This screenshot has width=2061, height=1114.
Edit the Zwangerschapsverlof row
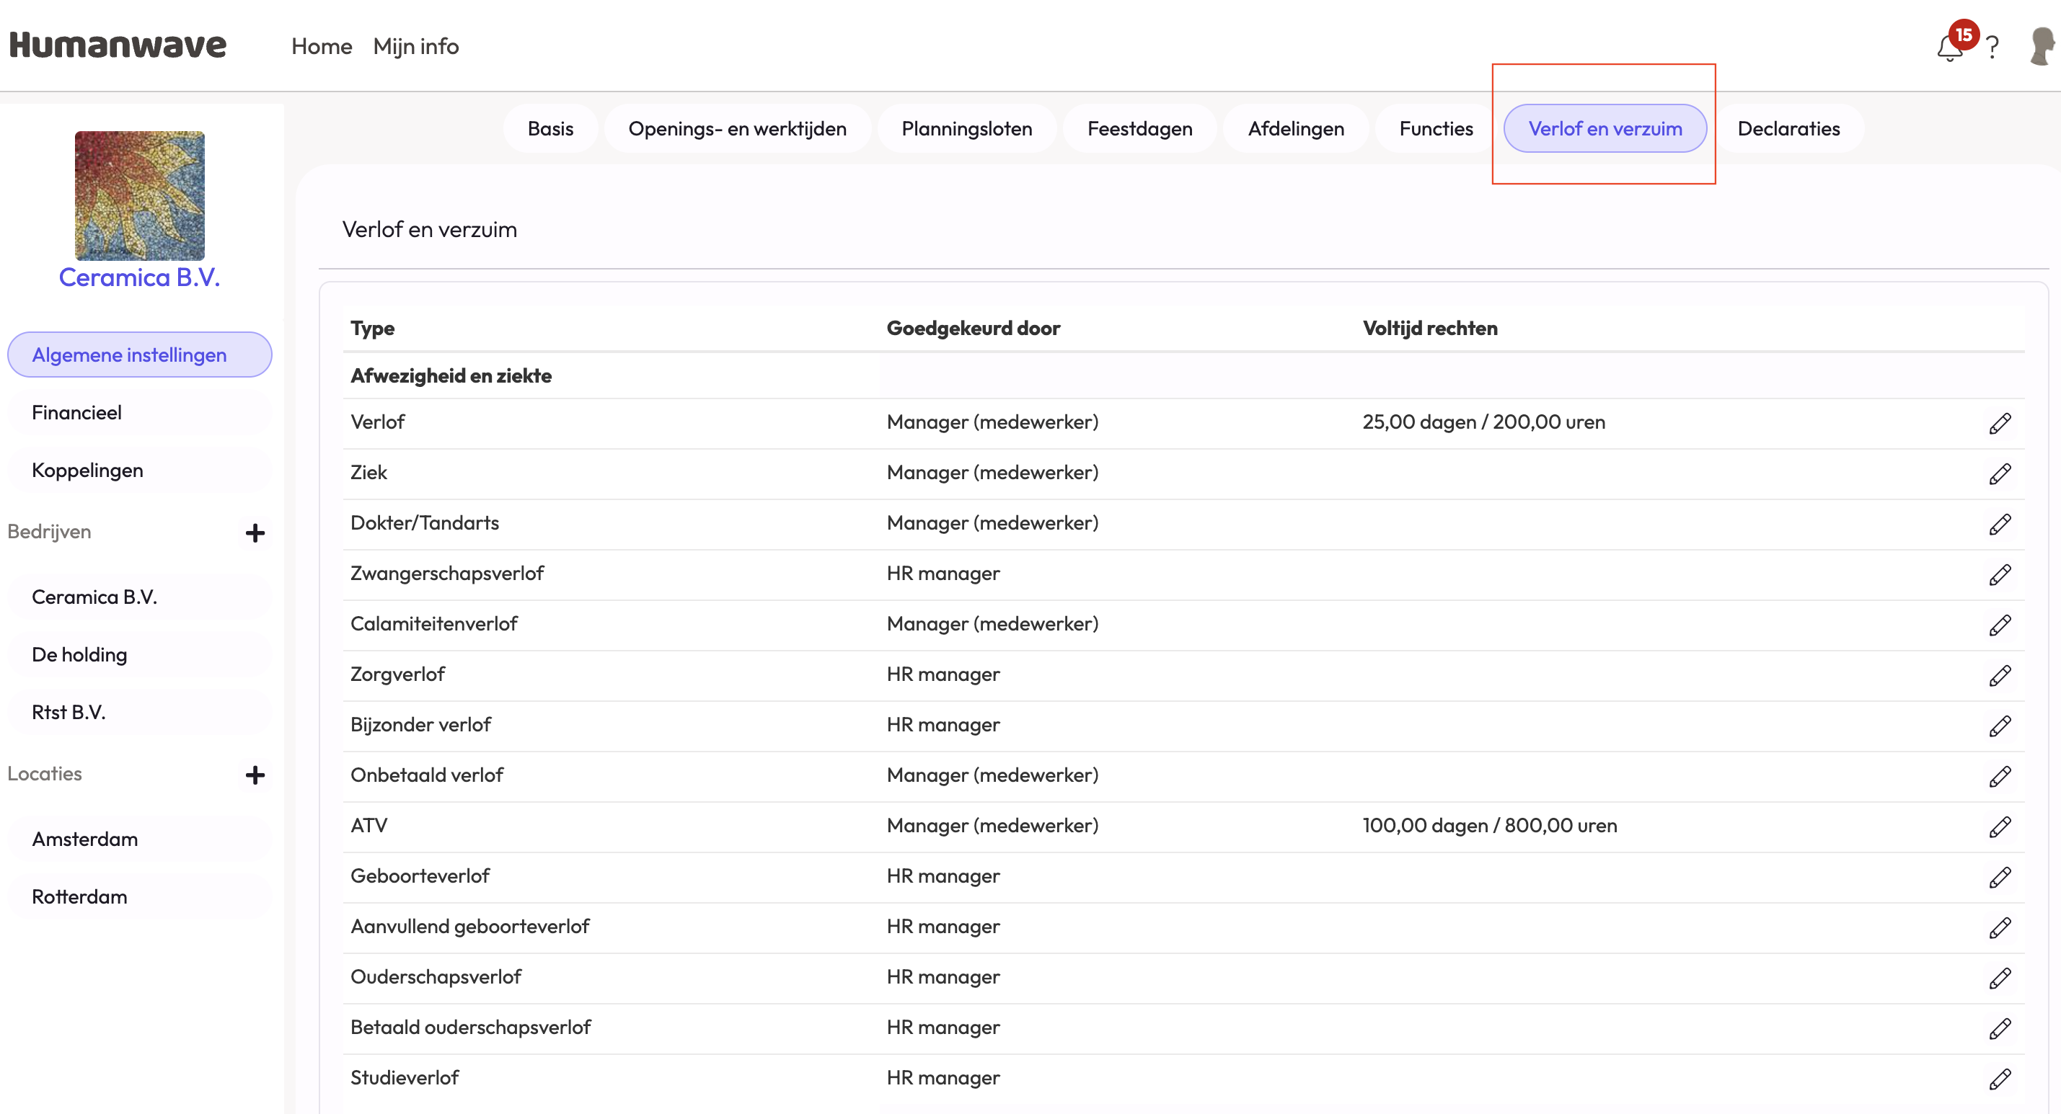[2000, 574]
